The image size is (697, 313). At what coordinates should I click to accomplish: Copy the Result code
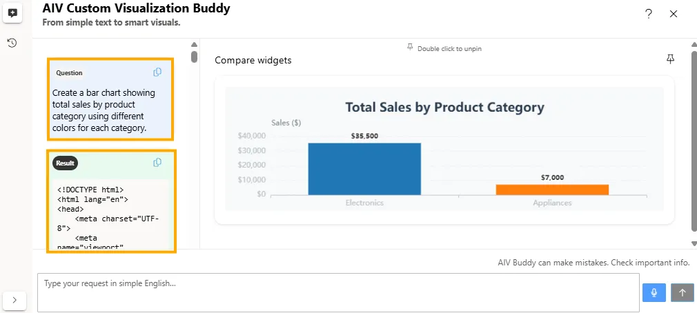157,163
